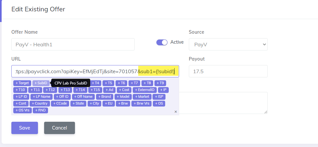
Task: Click the notes textarea resize handle
Action: (x=266, y=112)
